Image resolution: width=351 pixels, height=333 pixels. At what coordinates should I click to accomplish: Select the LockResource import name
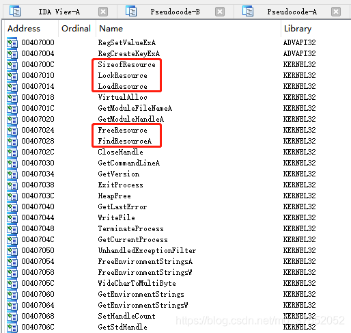tap(123, 75)
